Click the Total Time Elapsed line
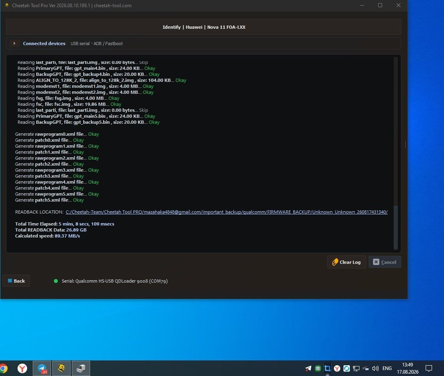This screenshot has width=444, height=376. tap(65, 224)
